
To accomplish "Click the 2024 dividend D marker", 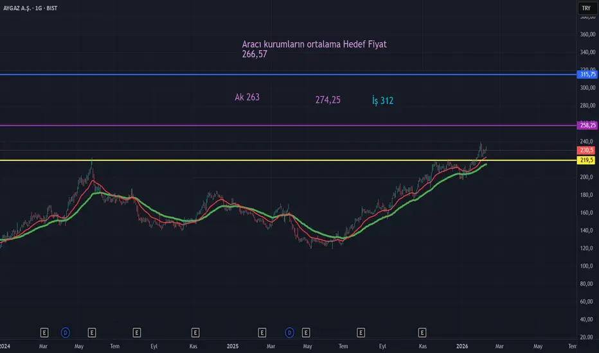I will 66,332.
